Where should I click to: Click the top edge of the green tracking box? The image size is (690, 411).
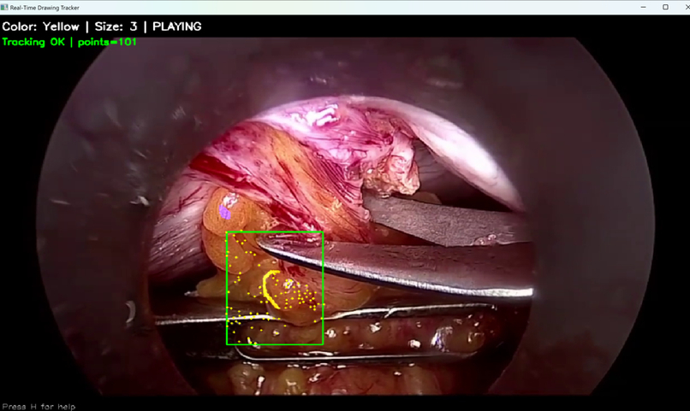pyautogui.click(x=275, y=232)
